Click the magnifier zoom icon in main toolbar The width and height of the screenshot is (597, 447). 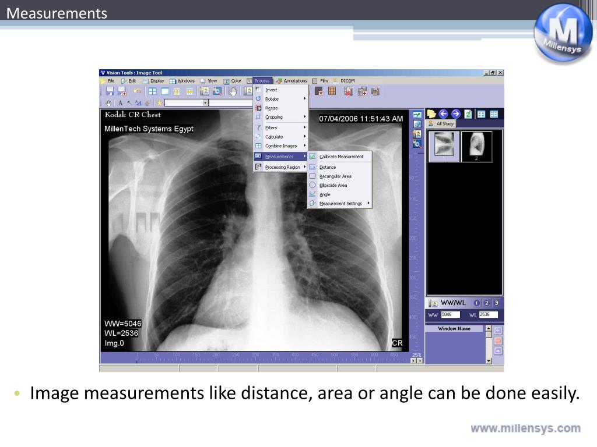(217, 91)
